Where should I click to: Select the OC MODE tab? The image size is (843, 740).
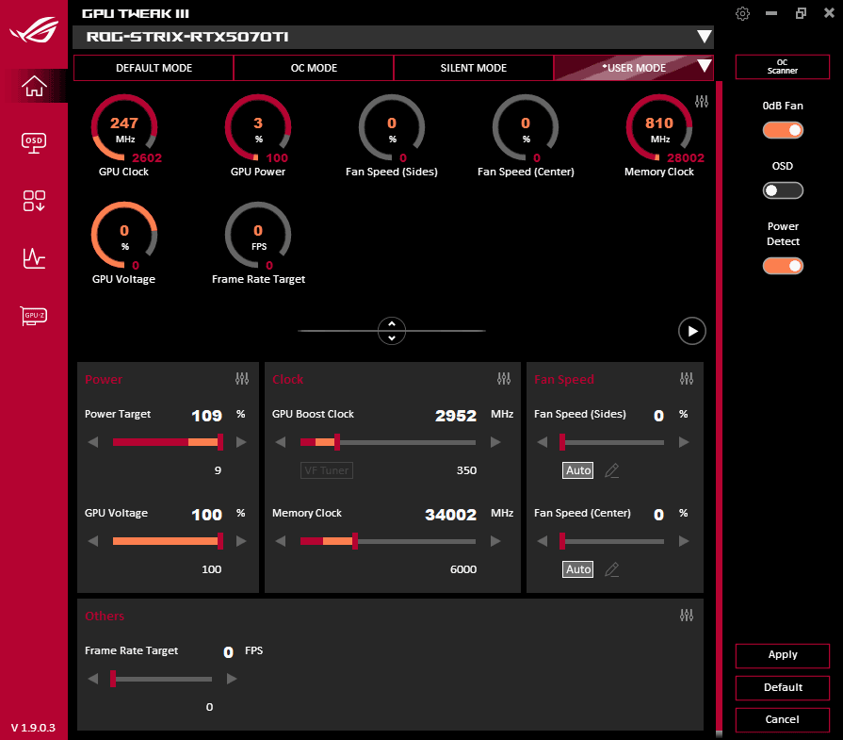(314, 67)
